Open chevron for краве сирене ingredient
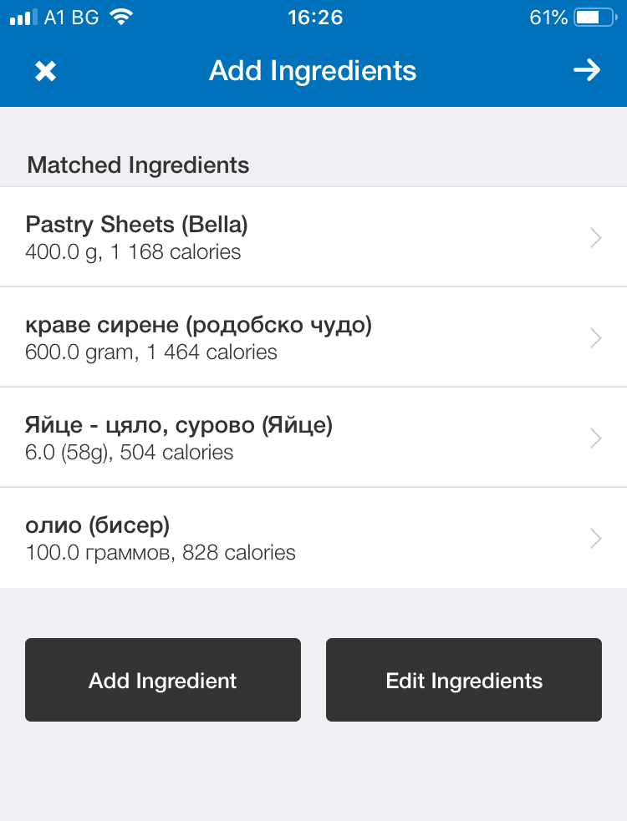 595,337
